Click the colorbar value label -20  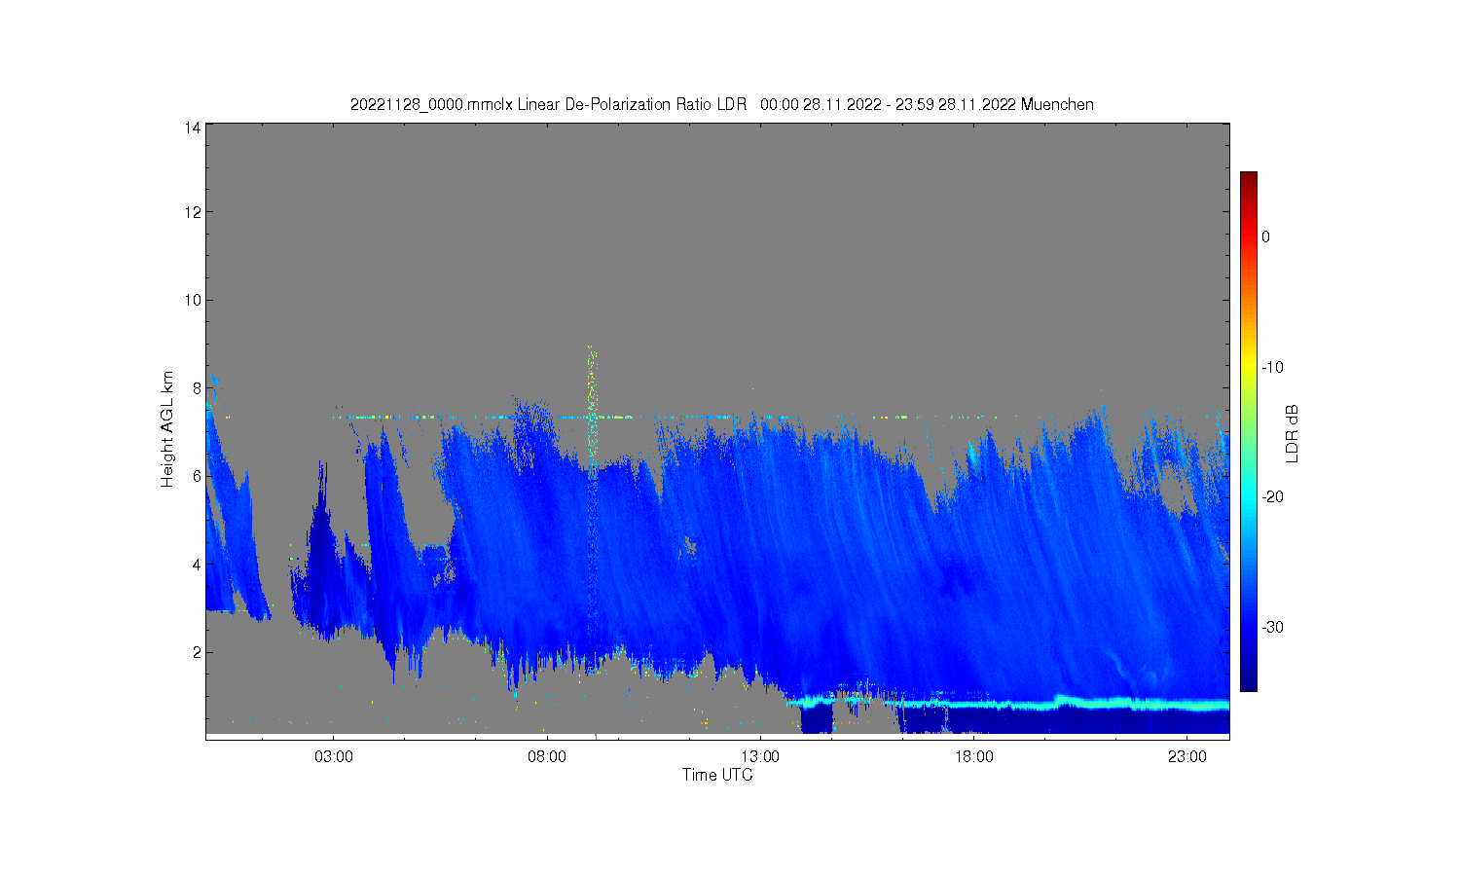pos(1272,496)
